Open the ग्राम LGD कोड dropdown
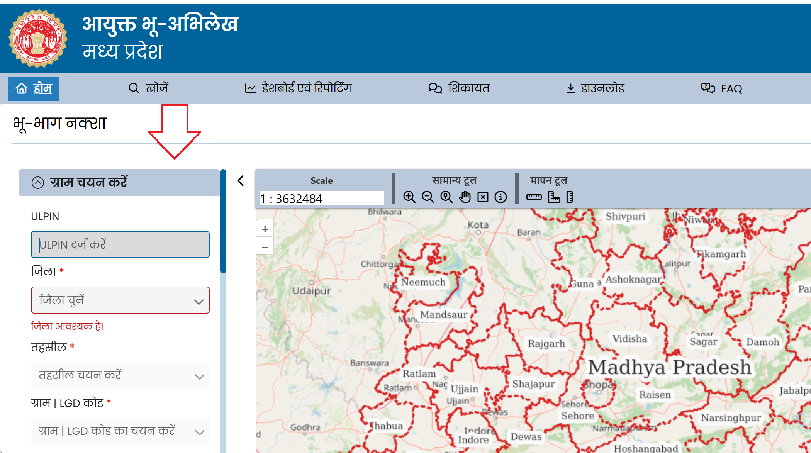 120,431
